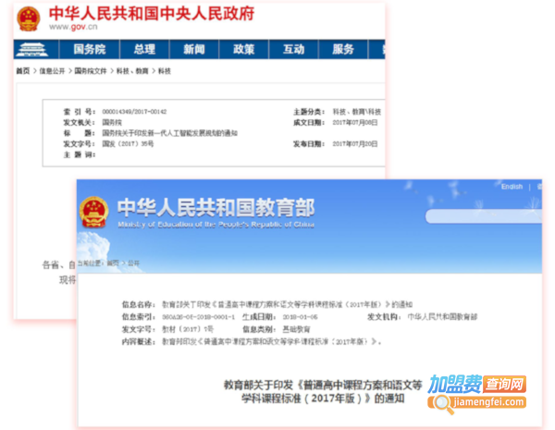Click the national emblem on the gov.cn header
The width and height of the screenshot is (555, 430).
point(29,18)
